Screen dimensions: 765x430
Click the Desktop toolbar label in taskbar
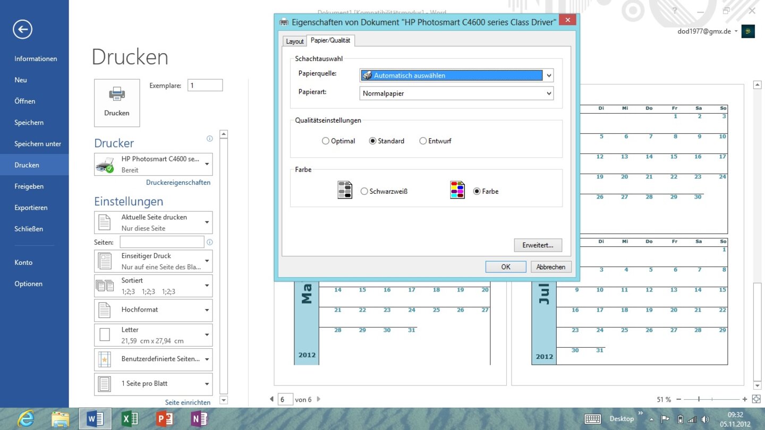click(x=622, y=419)
